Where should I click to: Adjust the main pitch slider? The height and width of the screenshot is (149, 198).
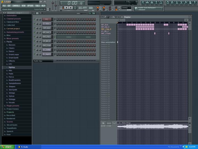pyautogui.click(x=56, y=5)
